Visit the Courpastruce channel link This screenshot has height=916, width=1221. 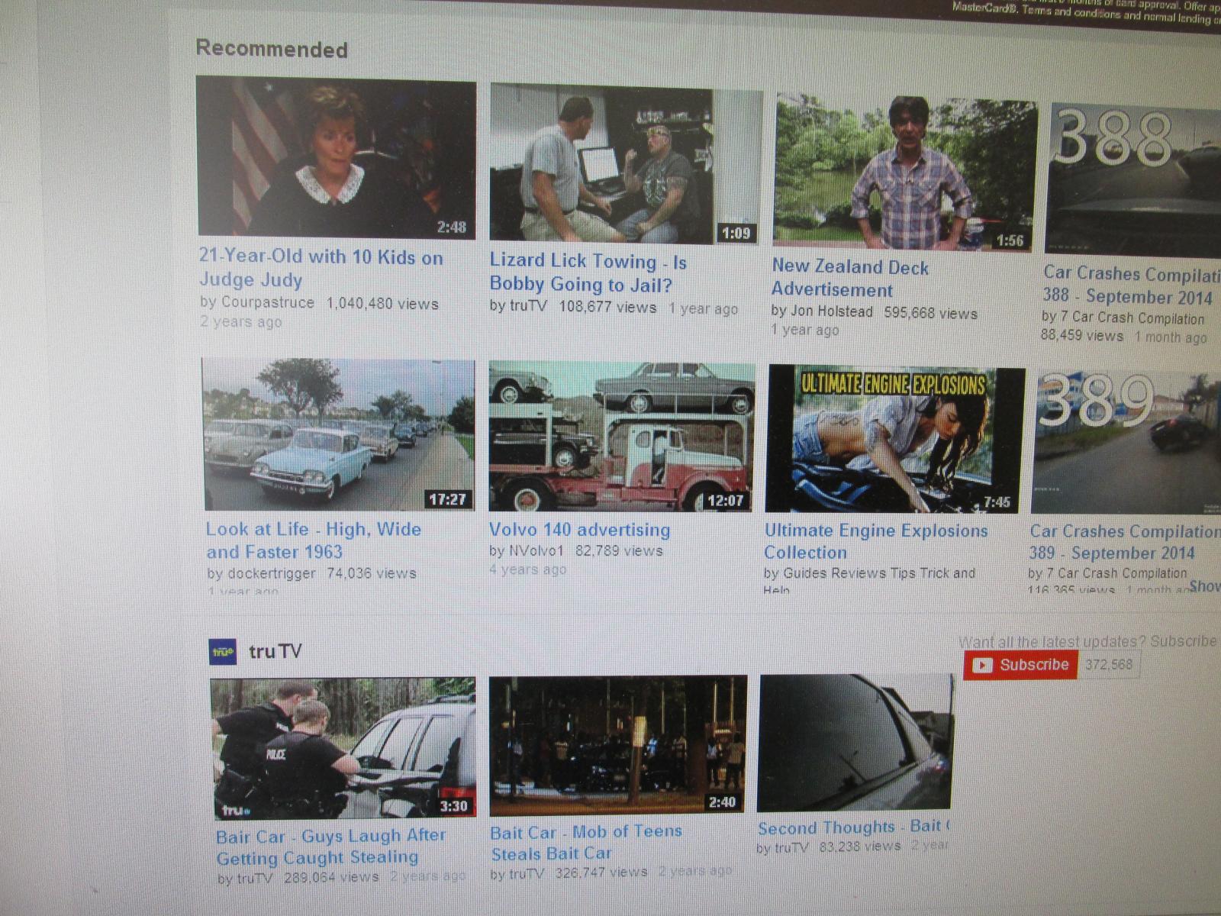point(267,302)
